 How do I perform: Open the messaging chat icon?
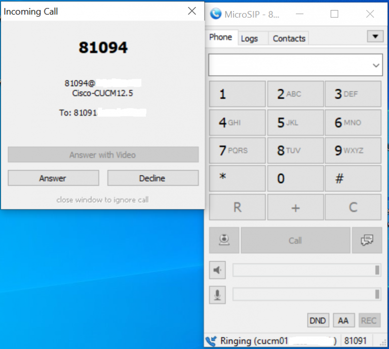(x=367, y=240)
